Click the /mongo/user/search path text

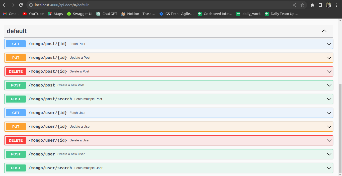point(50,168)
